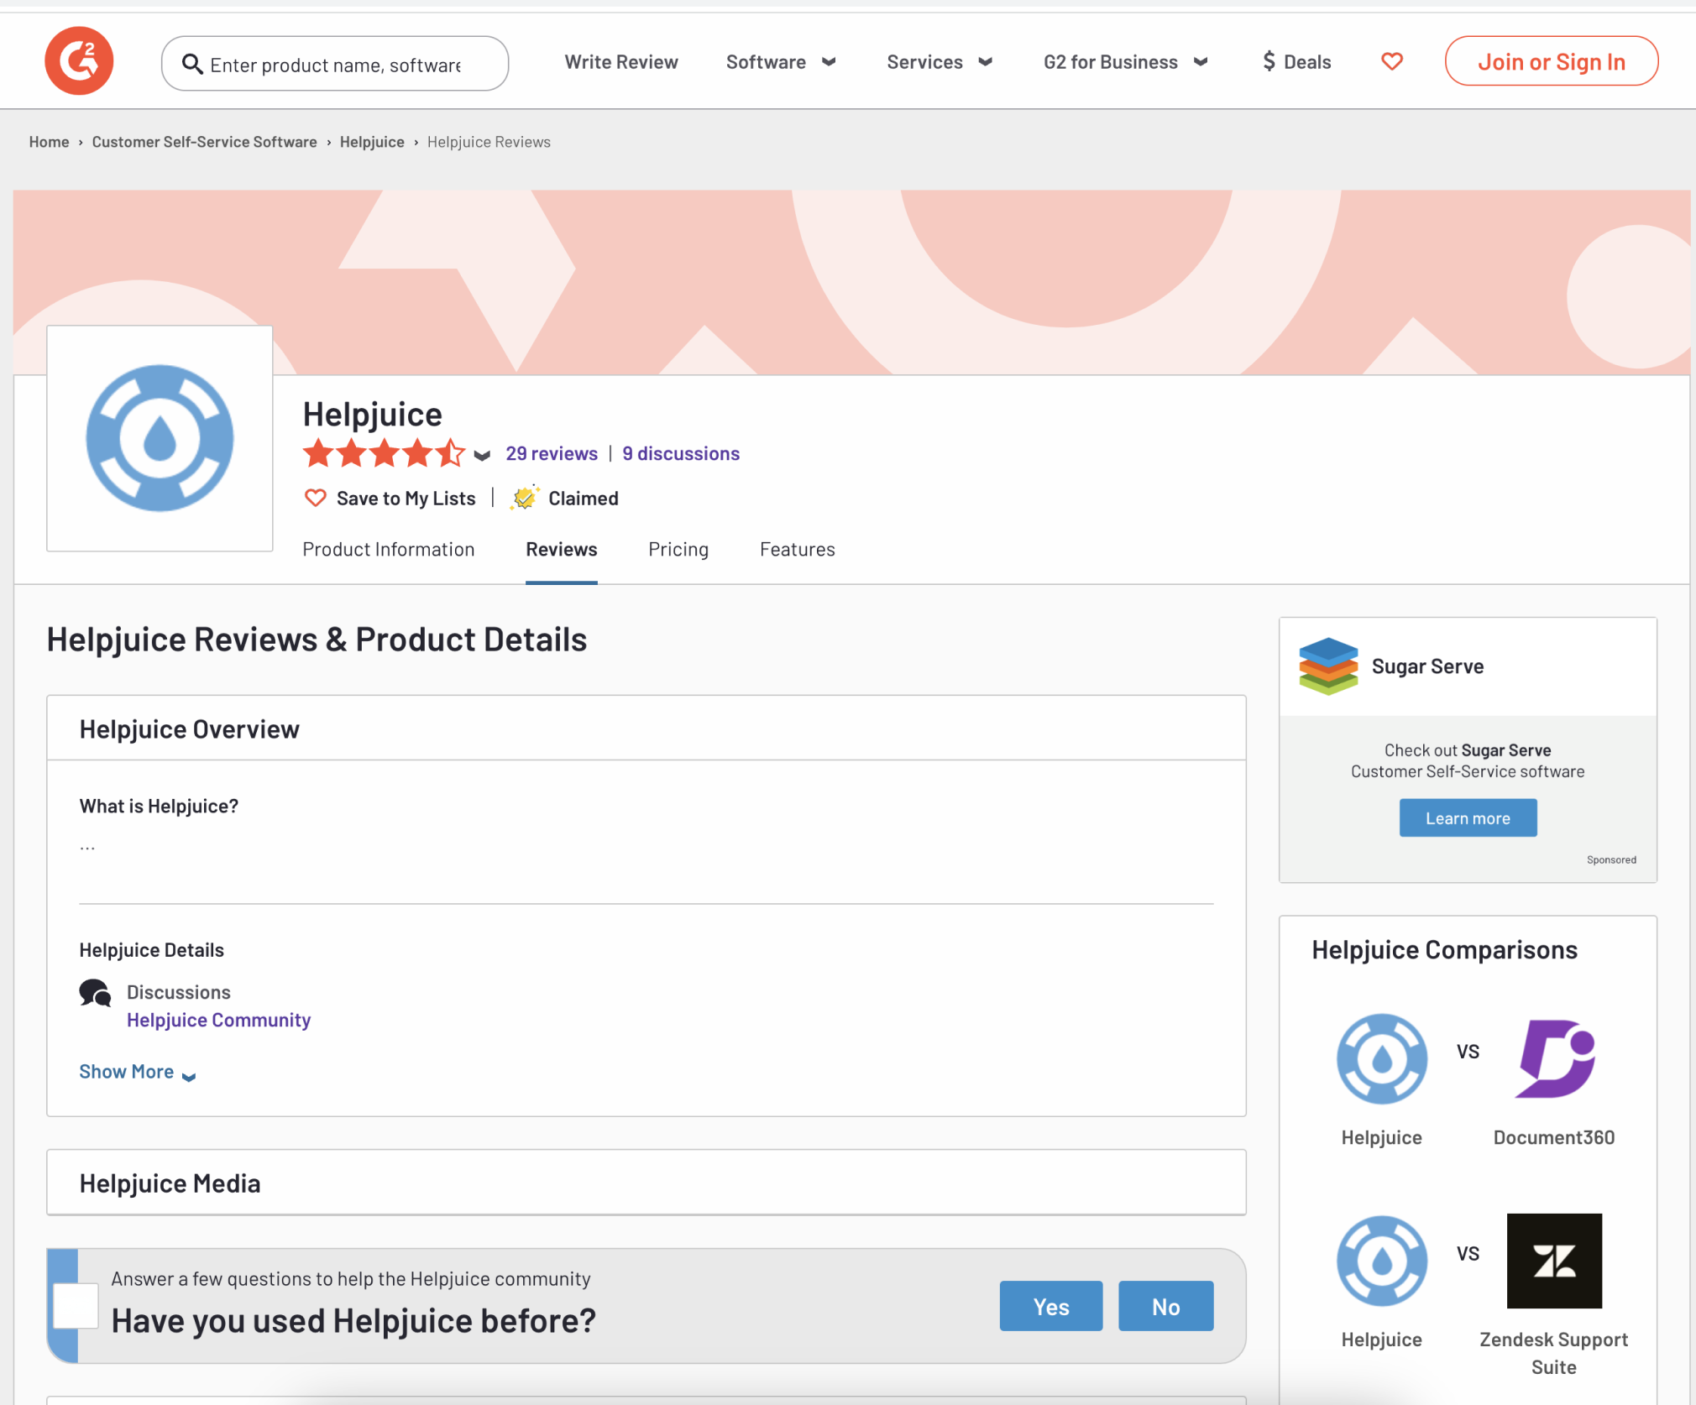The width and height of the screenshot is (1696, 1405).
Task: Click the Sugar Serve ad title
Action: 1427,666
